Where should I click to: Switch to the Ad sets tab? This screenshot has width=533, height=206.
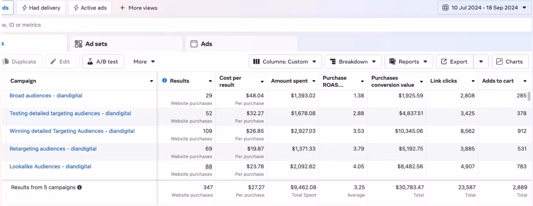tap(126, 44)
